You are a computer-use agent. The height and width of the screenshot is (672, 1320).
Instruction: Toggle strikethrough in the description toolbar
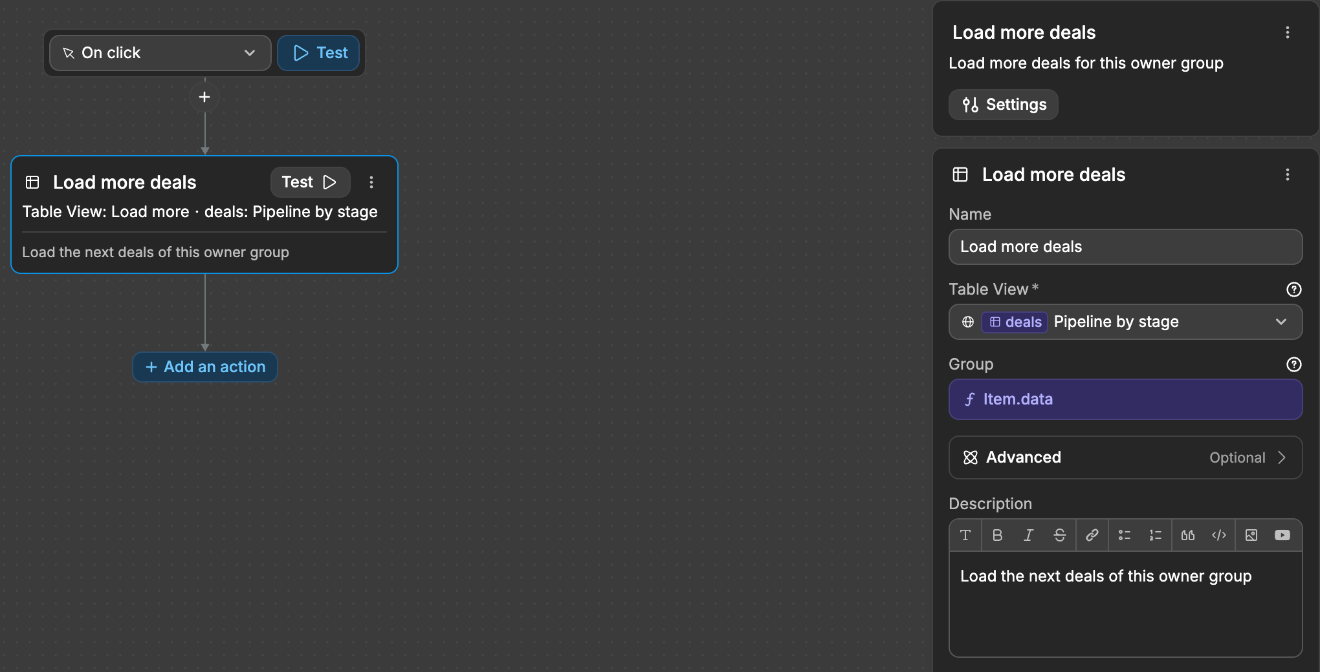(1060, 535)
